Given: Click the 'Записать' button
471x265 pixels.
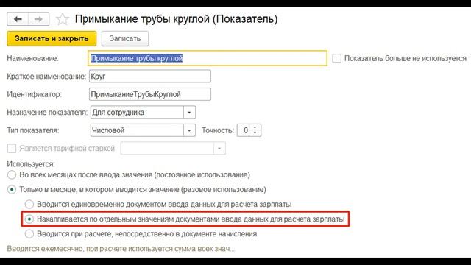Looking at the screenshot, I should click(x=125, y=38).
